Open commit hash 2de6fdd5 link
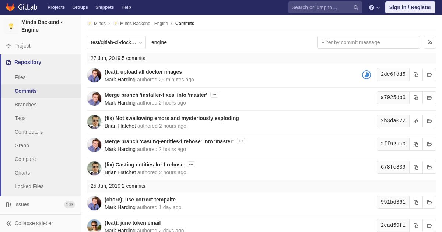Image resolution: width=442 pixels, height=232 pixels. [x=393, y=74]
